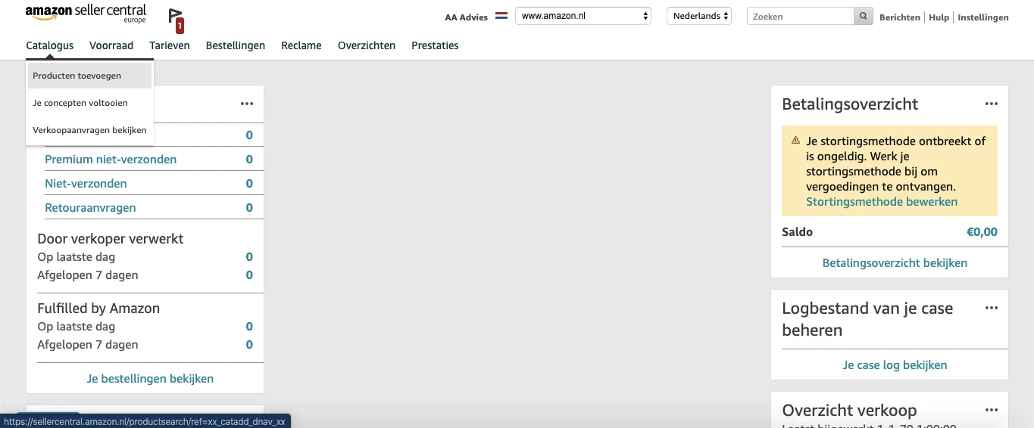
Task: Open the Voorraad navigation menu
Action: tap(111, 45)
